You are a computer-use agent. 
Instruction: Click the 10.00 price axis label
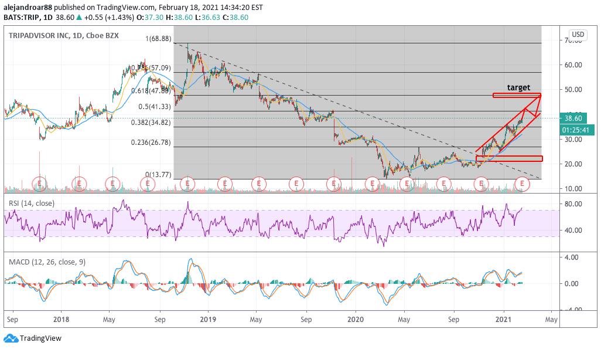[x=573, y=189]
